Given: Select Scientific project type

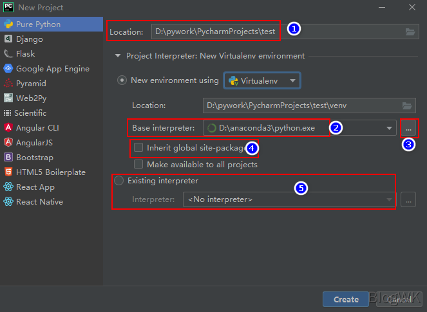Looking at the screenshot, I should pyautogui.click(x=52, y=113).
